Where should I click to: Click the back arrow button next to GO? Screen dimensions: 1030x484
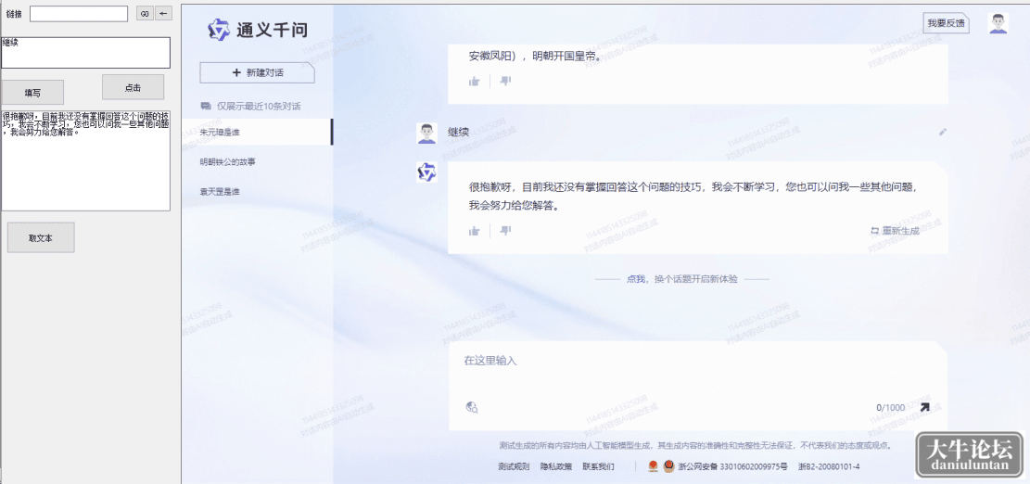(163, 13)
